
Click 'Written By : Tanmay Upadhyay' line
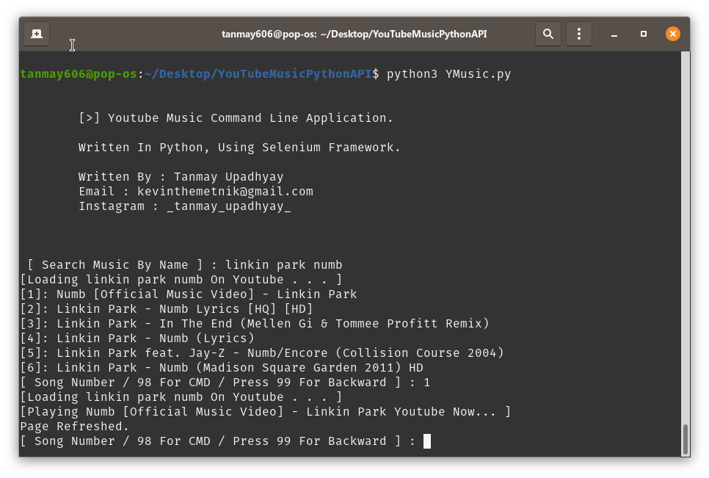click(181, 177)
